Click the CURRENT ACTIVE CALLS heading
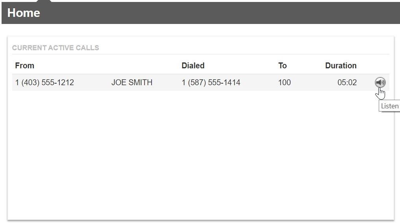 (56, 48)
